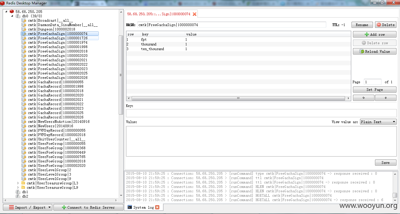The height and width of the screenshot is (214, 400).
Task: Click the Save button
Action: [386, 163]
